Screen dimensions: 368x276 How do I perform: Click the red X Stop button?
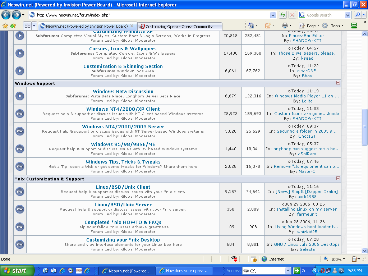pos(292,15)
